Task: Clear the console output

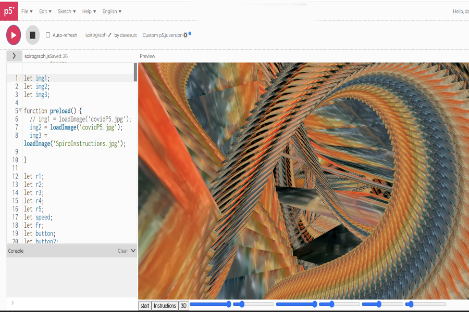Action: point(122,251)
